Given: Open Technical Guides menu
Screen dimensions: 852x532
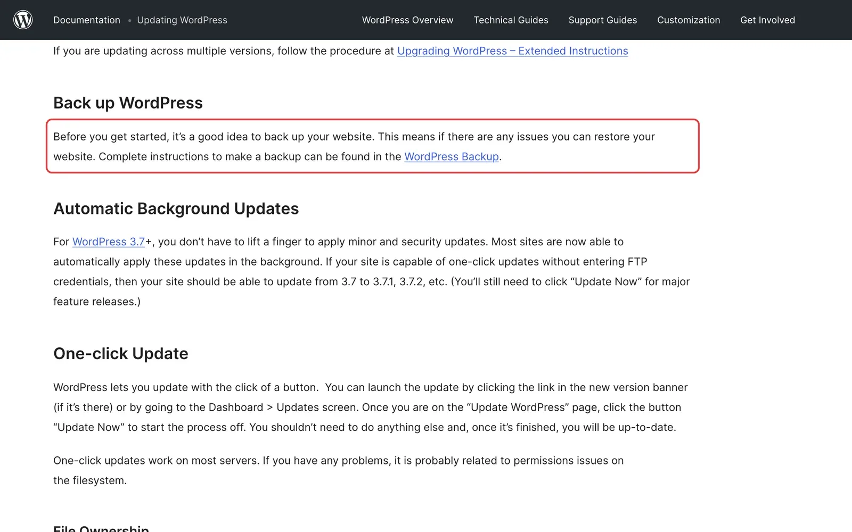Looking at the screenshot, I should [511, 20].
